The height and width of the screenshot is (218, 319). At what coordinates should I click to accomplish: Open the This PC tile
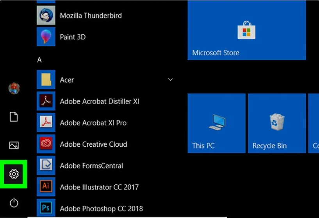(216, 123)
